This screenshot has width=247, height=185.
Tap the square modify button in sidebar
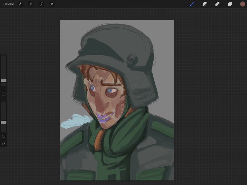[4, 94]
